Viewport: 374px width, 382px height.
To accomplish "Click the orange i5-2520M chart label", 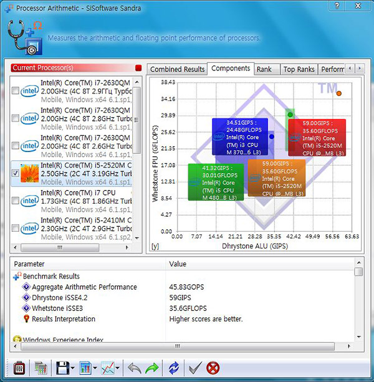I will 277,178.
